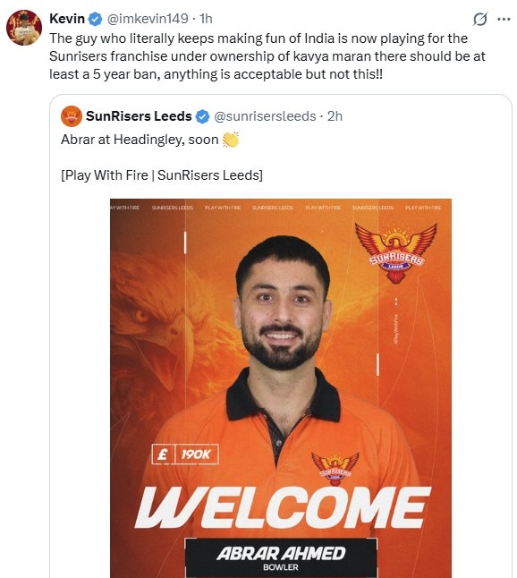Open the @imkevin149 handle link
The height and width of the screenshot is (578, 517).
click(x=148, y=19)
